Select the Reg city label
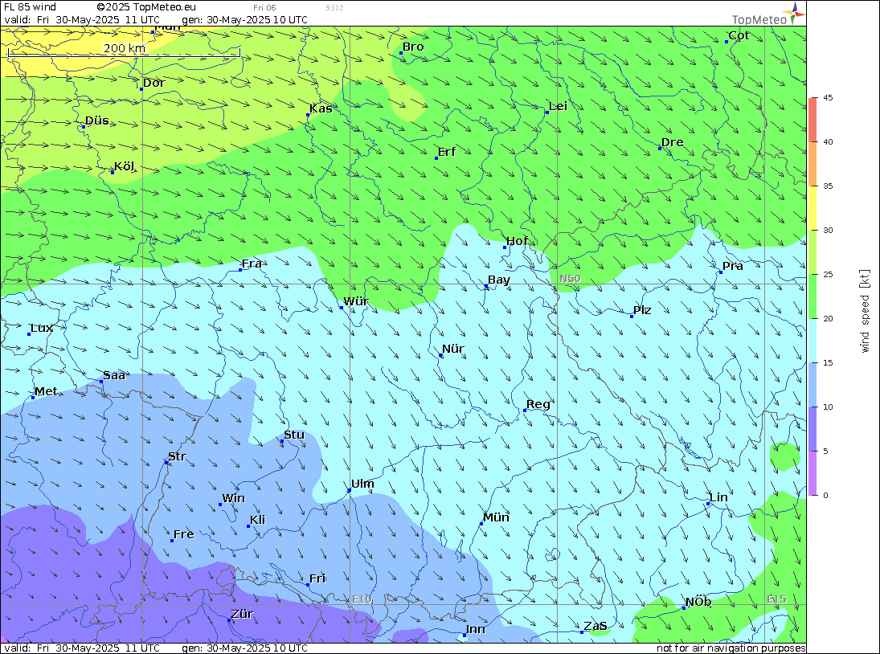880x654 pixels. [x=538, y=404]
